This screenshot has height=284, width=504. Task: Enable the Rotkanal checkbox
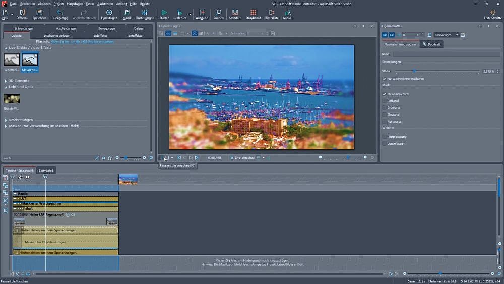385,101
